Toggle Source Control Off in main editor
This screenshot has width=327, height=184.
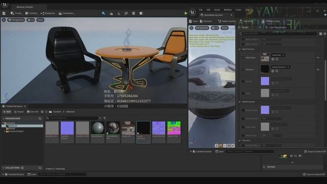314,174
